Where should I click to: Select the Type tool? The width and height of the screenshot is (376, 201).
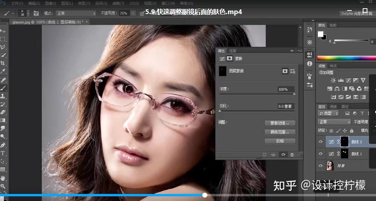coord(3,153)
